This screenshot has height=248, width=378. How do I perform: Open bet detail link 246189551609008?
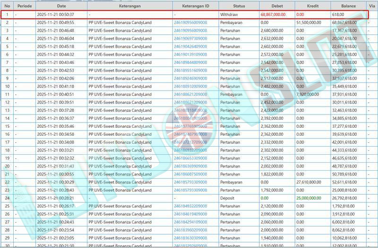click(190, 70)
